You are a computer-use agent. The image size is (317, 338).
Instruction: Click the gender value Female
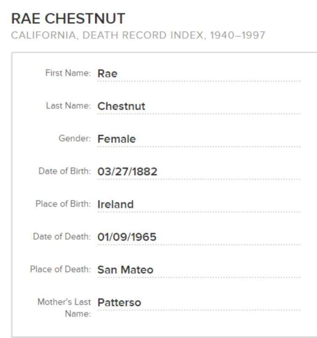coord(117,139)
